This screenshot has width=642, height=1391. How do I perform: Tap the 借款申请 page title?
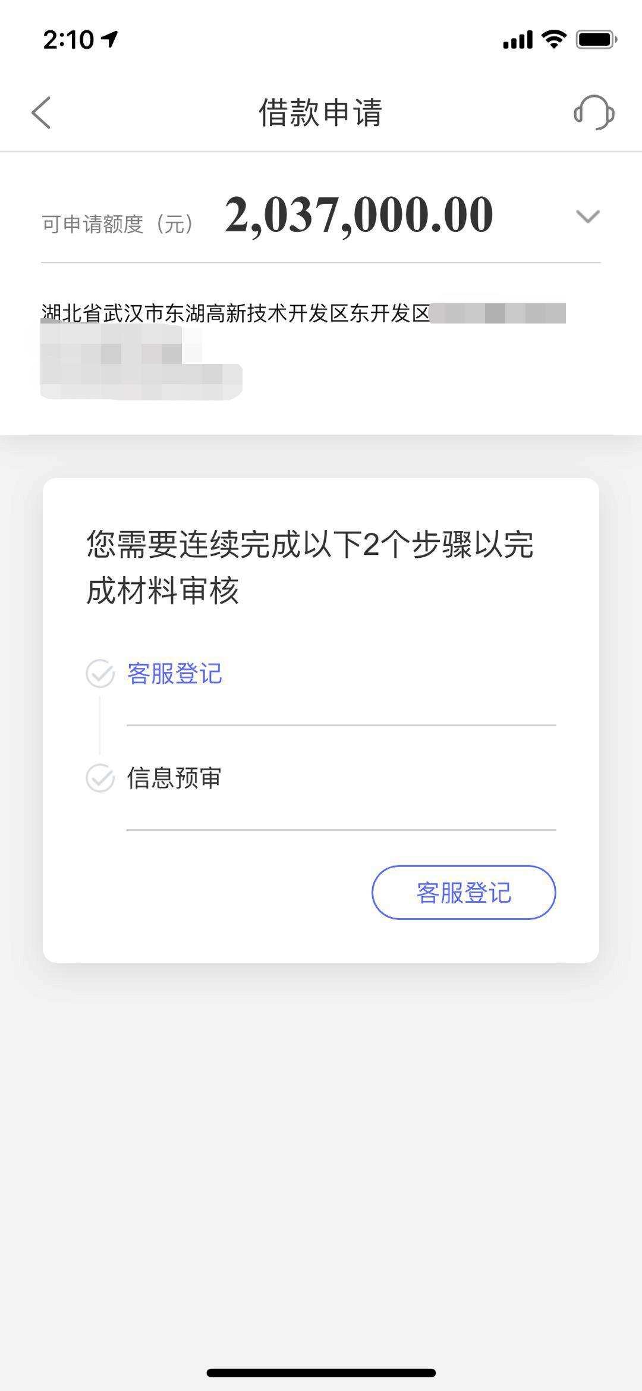[320, 112]
